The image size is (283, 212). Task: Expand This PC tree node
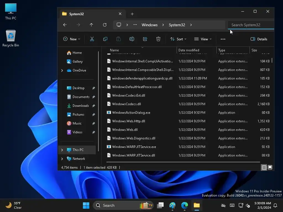(x=62, y=150)
